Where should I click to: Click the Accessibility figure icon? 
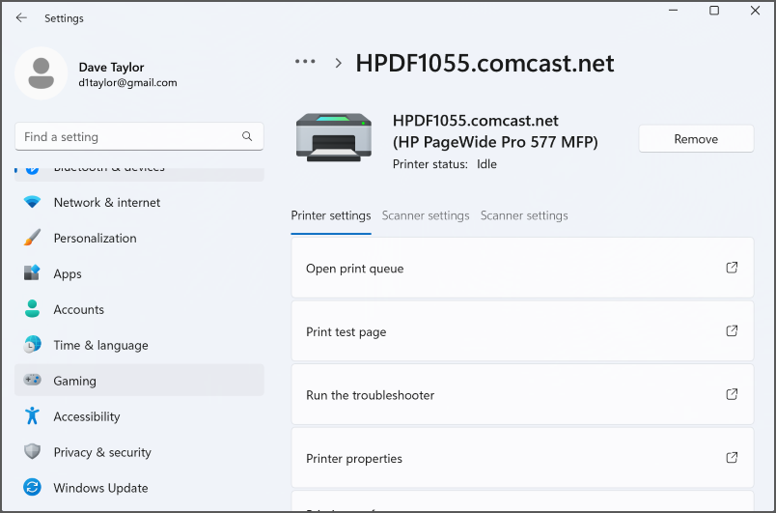32,416
